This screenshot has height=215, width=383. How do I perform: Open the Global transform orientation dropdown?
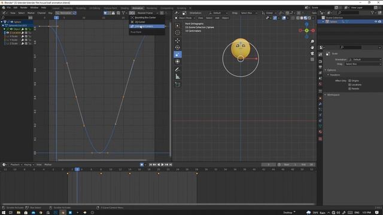[x=269, y=13]
